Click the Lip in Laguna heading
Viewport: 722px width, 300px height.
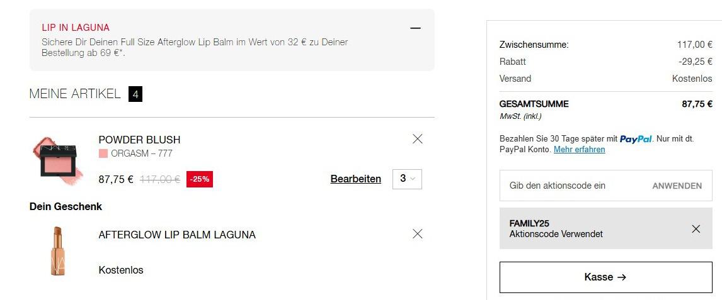(x=76, y=28)
